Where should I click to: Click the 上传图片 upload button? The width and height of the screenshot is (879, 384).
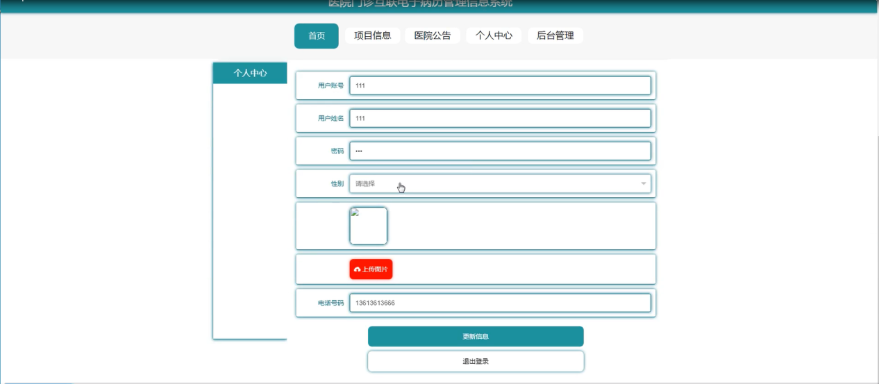coord(371,269)
